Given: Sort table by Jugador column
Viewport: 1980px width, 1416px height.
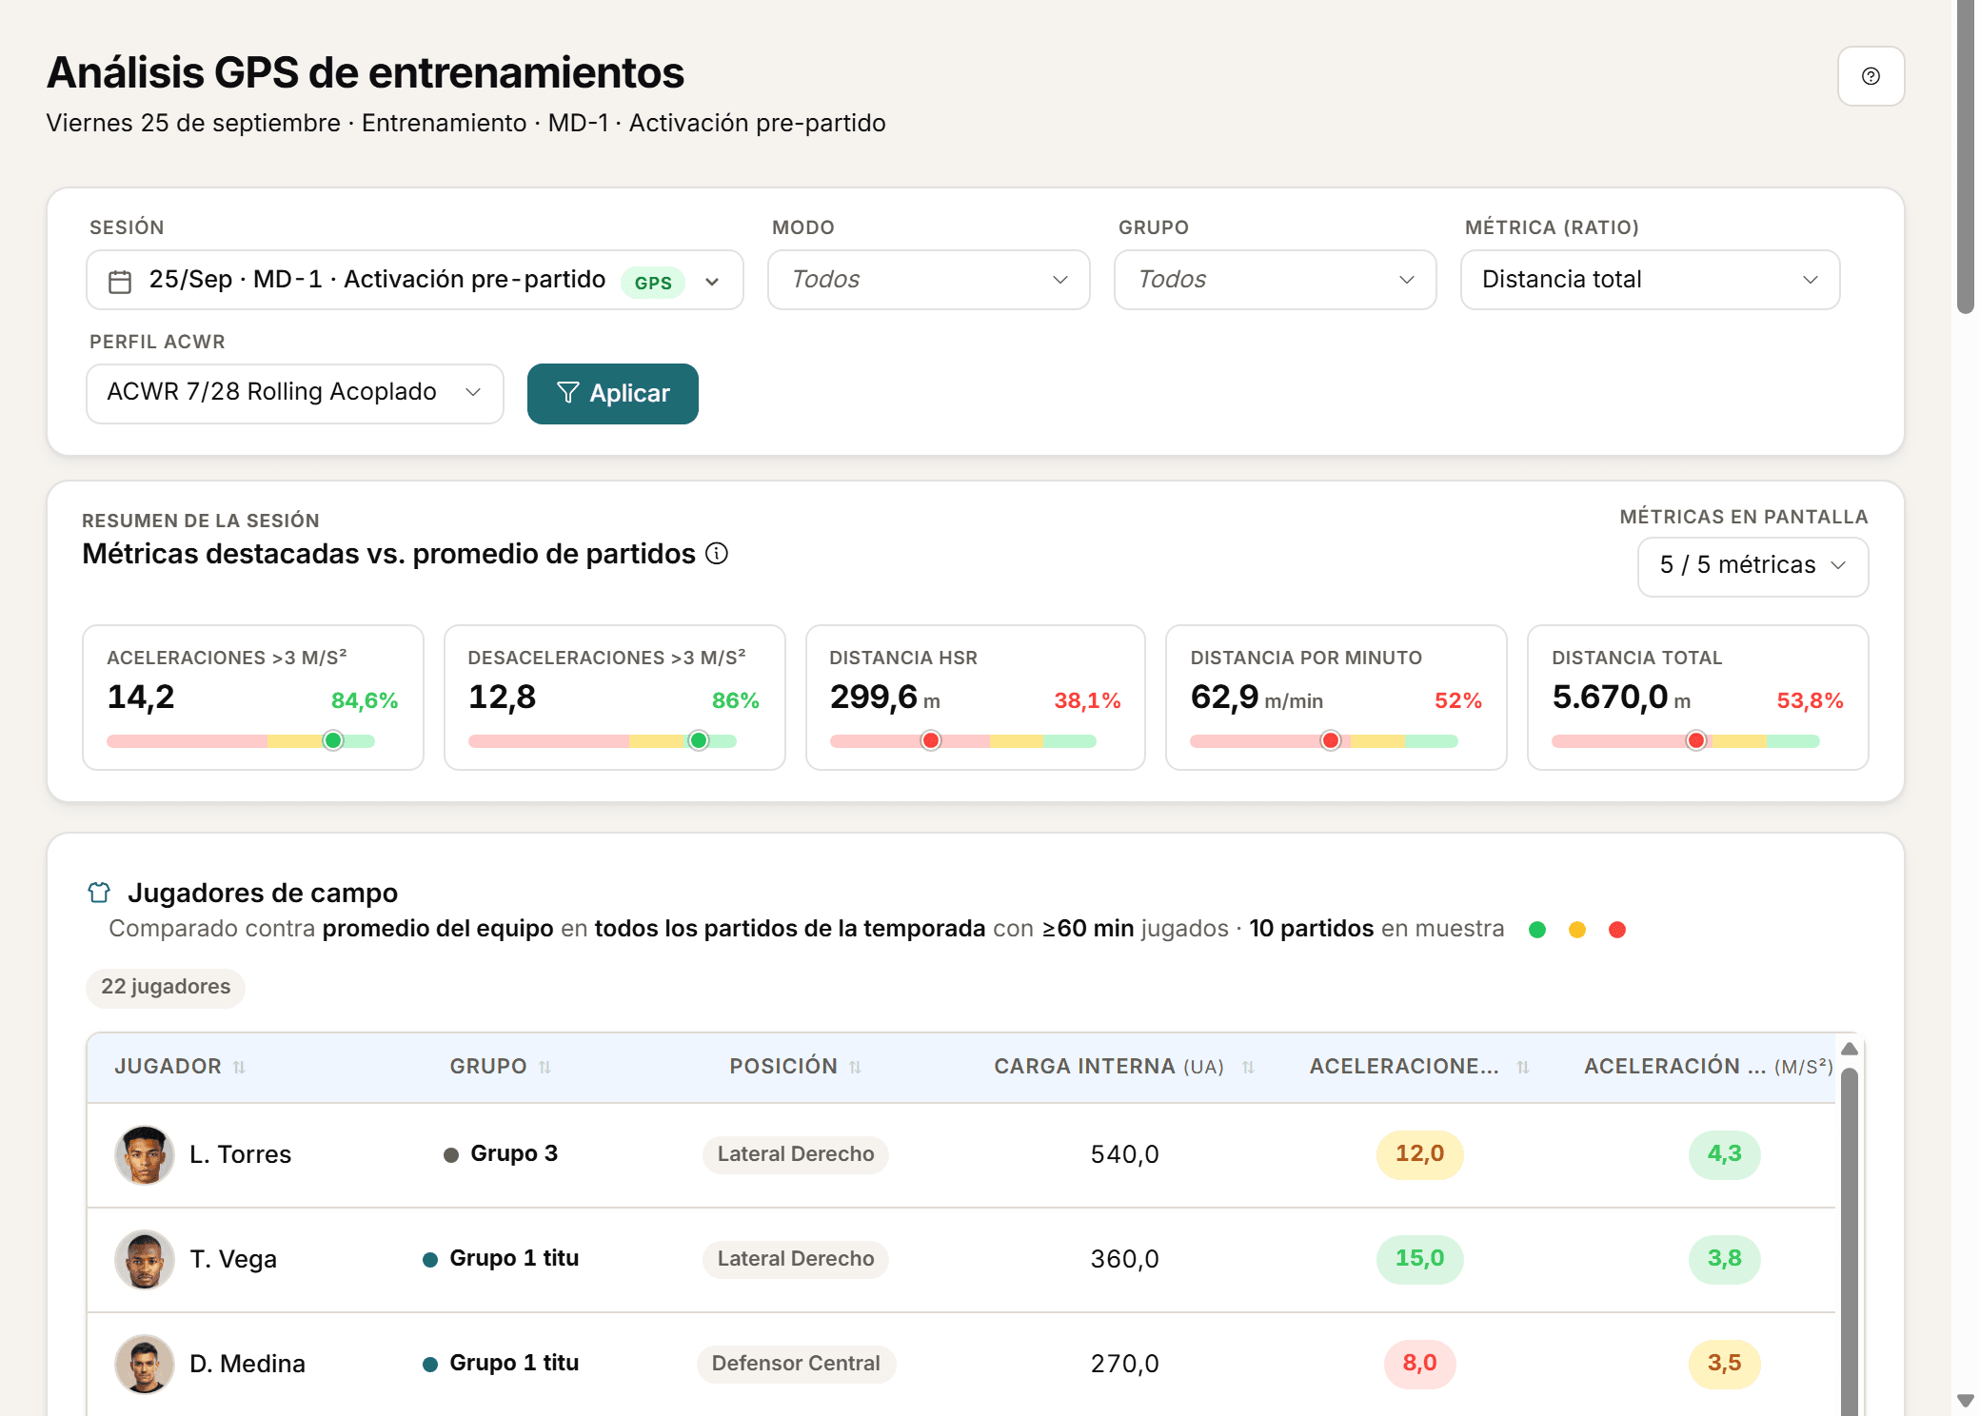Looking at the screenshot, I should (239, 1068).
